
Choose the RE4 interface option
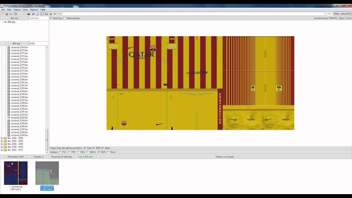pyautogui.click(x=79, y=152)
